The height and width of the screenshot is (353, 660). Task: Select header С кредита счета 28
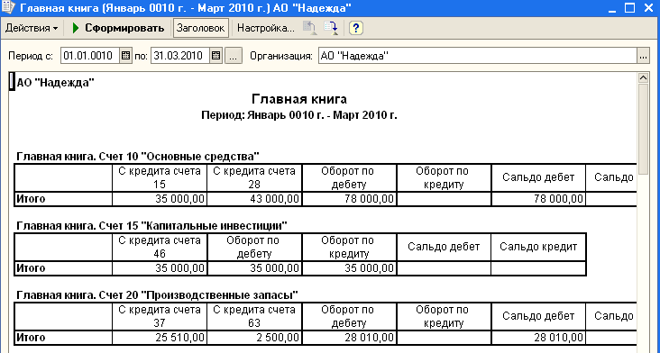[254, 177]
